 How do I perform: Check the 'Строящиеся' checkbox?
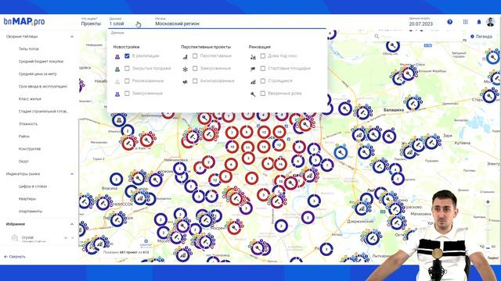click(x=263, y=81)
